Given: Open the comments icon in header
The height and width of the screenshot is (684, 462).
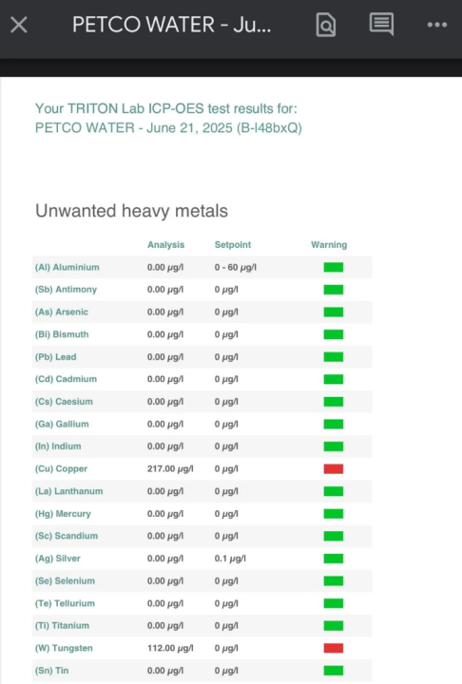Looking at the screenshot, I should click(x=381, y=24).
